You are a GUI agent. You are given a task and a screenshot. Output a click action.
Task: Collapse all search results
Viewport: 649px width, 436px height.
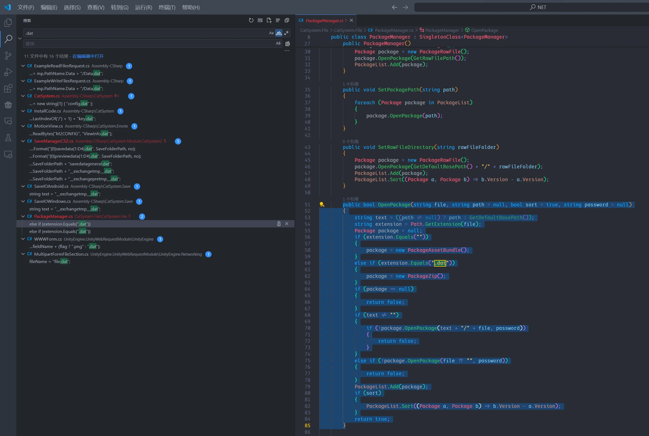click(x=287, y=20)
